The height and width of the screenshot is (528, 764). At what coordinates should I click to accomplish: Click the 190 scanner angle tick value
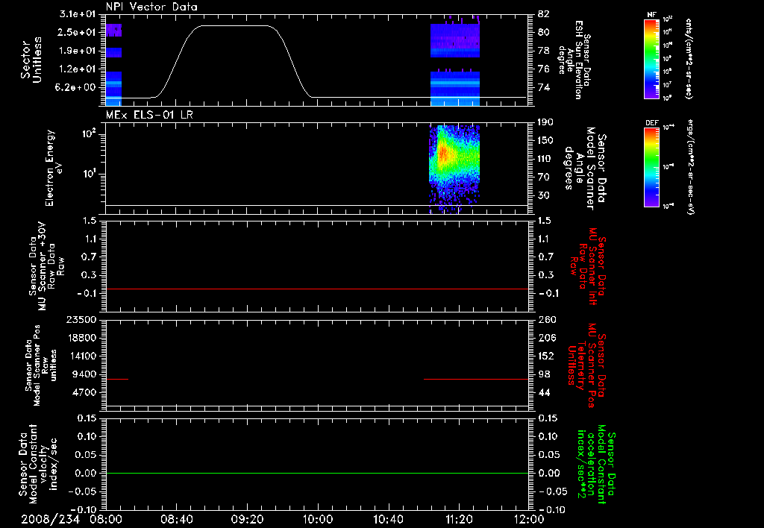[545, 122]
